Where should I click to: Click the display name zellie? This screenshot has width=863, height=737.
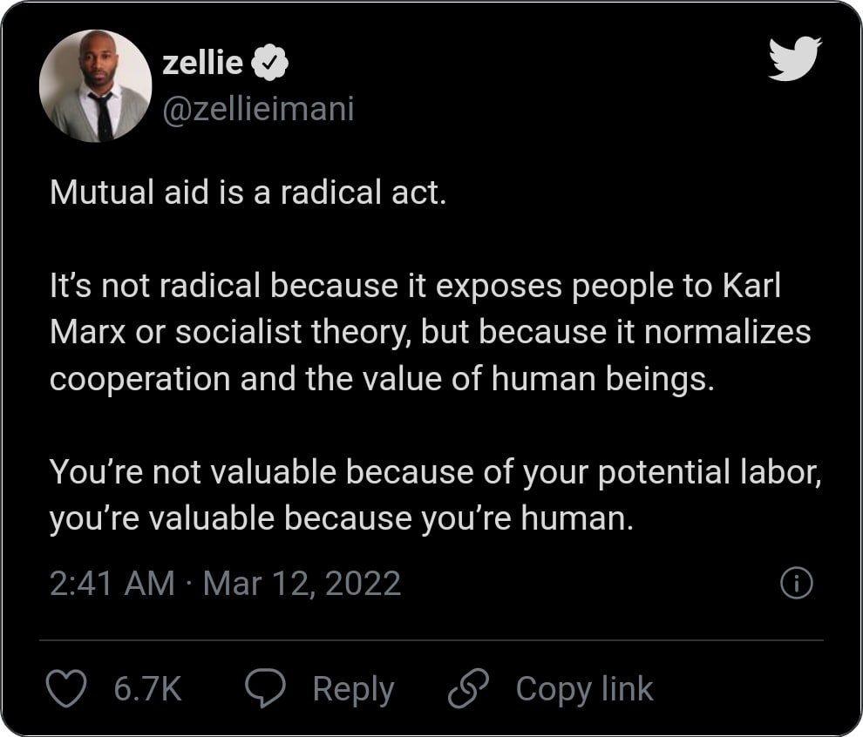[202, 63]
